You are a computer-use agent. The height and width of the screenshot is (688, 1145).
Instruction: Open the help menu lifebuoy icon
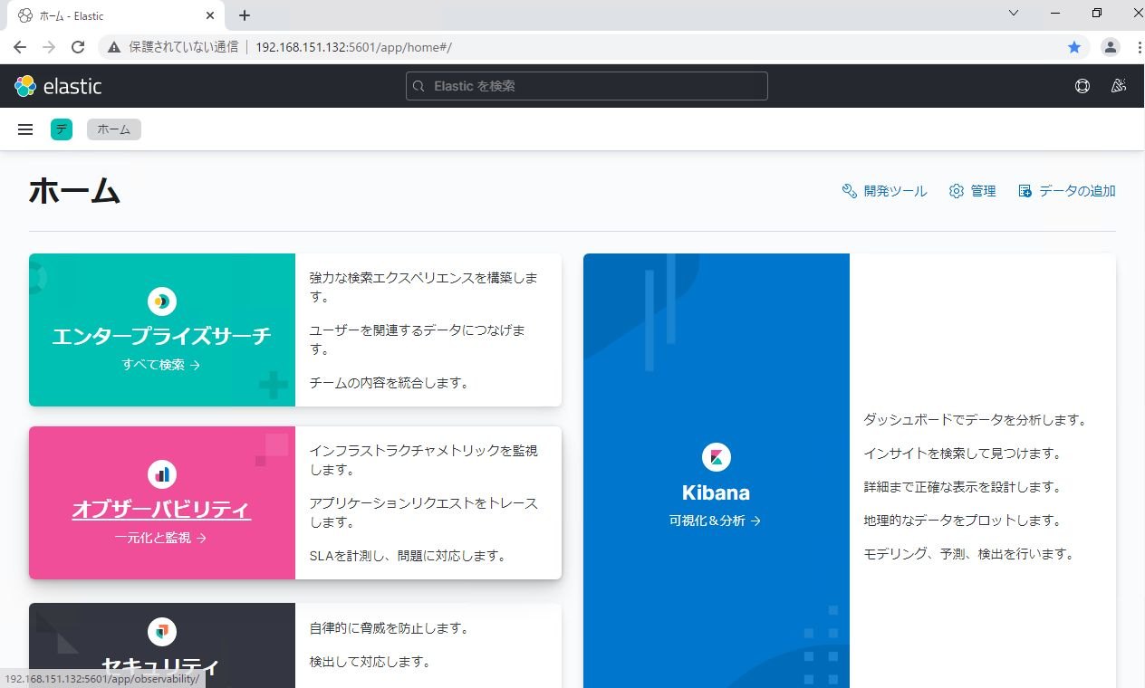pos(1082,86)
